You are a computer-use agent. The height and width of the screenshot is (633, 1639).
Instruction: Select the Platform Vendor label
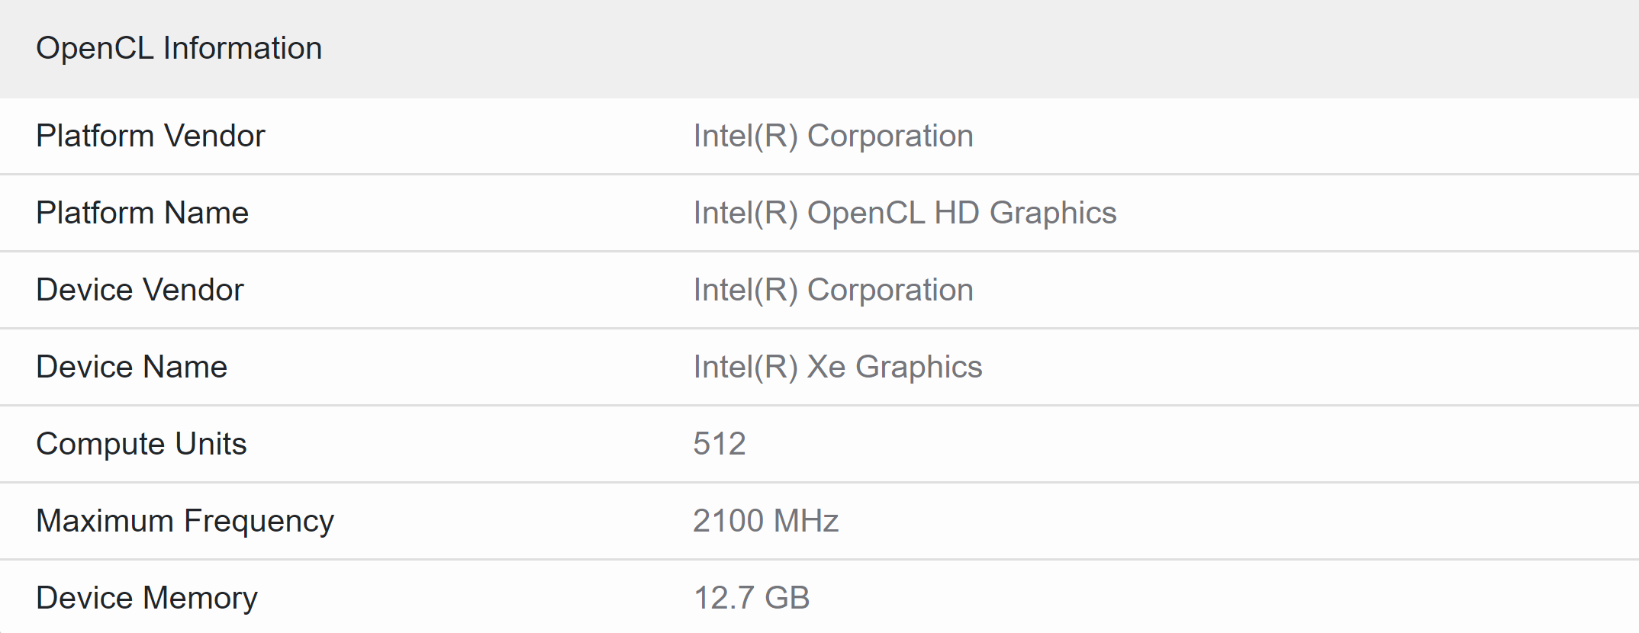(x=150, y=136)
